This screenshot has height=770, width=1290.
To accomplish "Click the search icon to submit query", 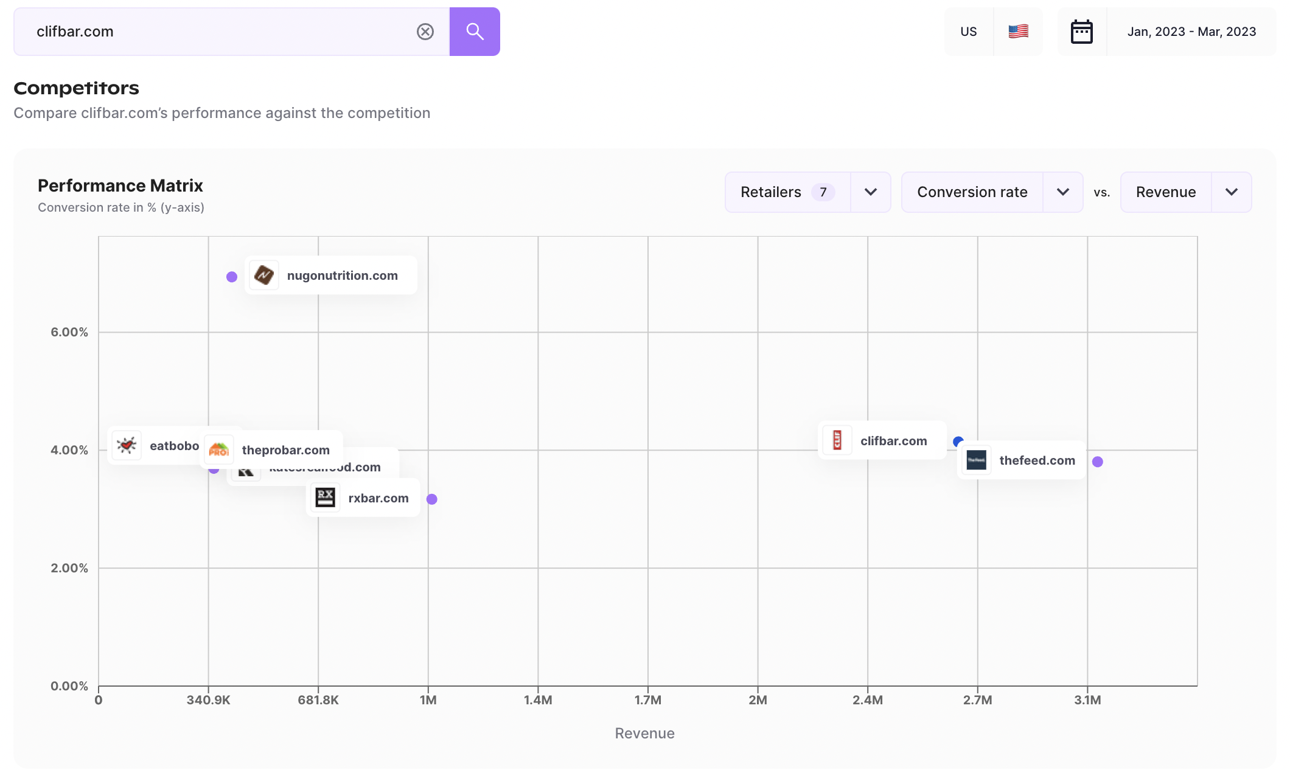I will 475,31.
